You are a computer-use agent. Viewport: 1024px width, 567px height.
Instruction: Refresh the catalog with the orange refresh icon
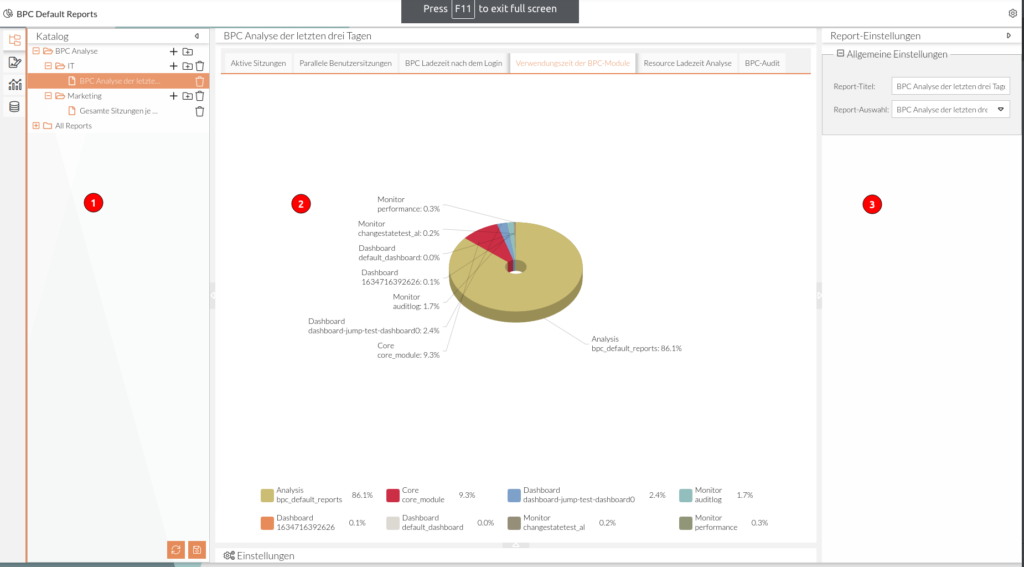coord(176,549)
